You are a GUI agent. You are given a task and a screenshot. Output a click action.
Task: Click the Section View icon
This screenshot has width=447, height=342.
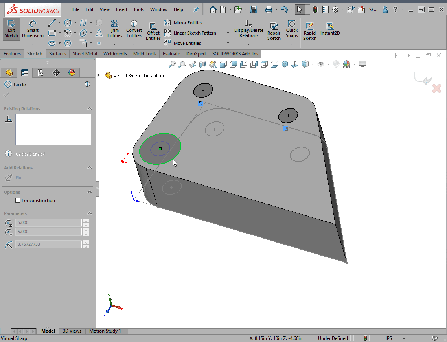[x=203, y=64]
